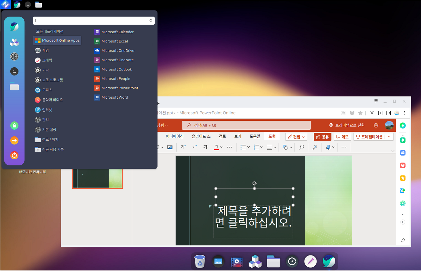Start dictation with the microphone tool
Image resolution: width=421 pixels, height=271 pixels.
point(329,147)
